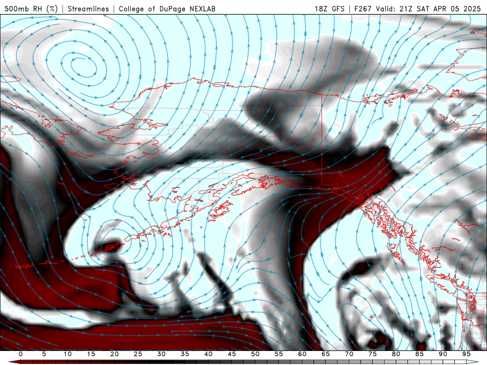Click the "20" humidity scale label
Screen dimensions: 487x365
click(114, 354)
